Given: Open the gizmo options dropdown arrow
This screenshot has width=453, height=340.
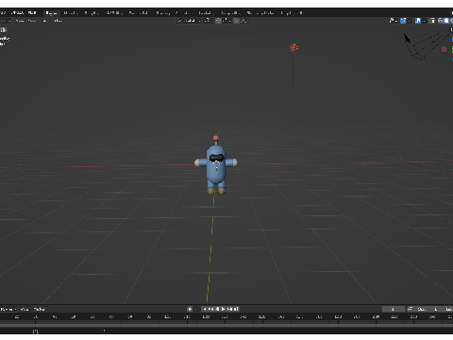Looking at the screenshot, I should pyautogui.click(x=409, y=21).
